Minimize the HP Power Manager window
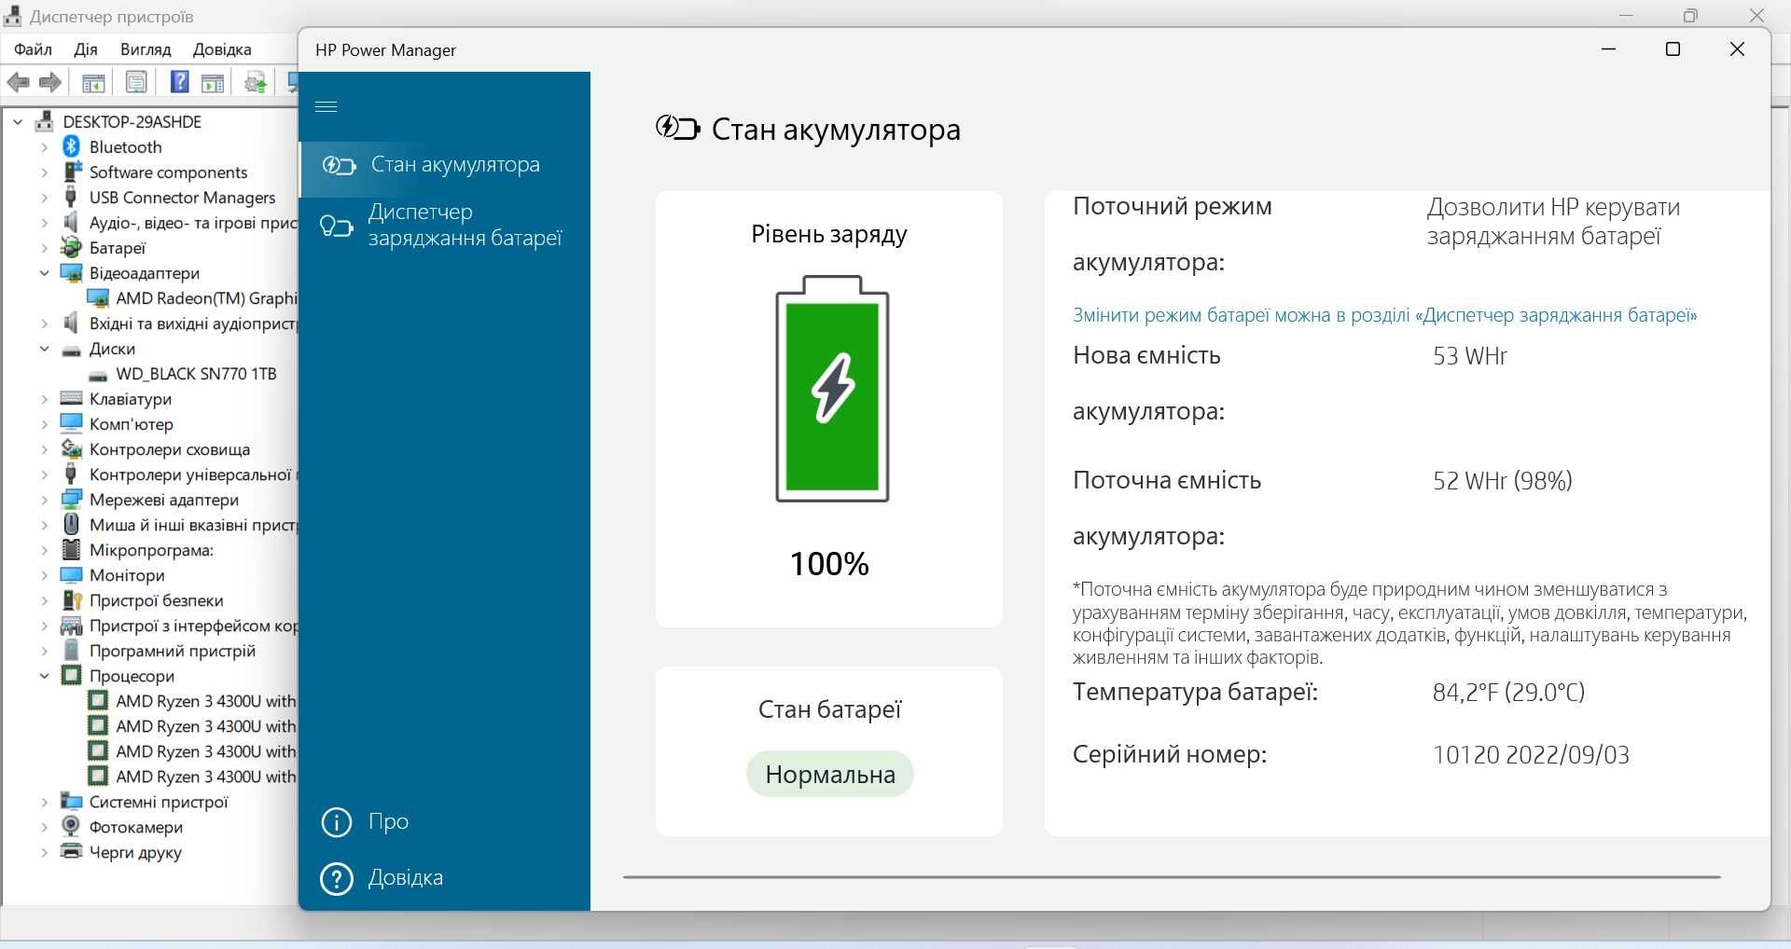 click(1608, 49)
